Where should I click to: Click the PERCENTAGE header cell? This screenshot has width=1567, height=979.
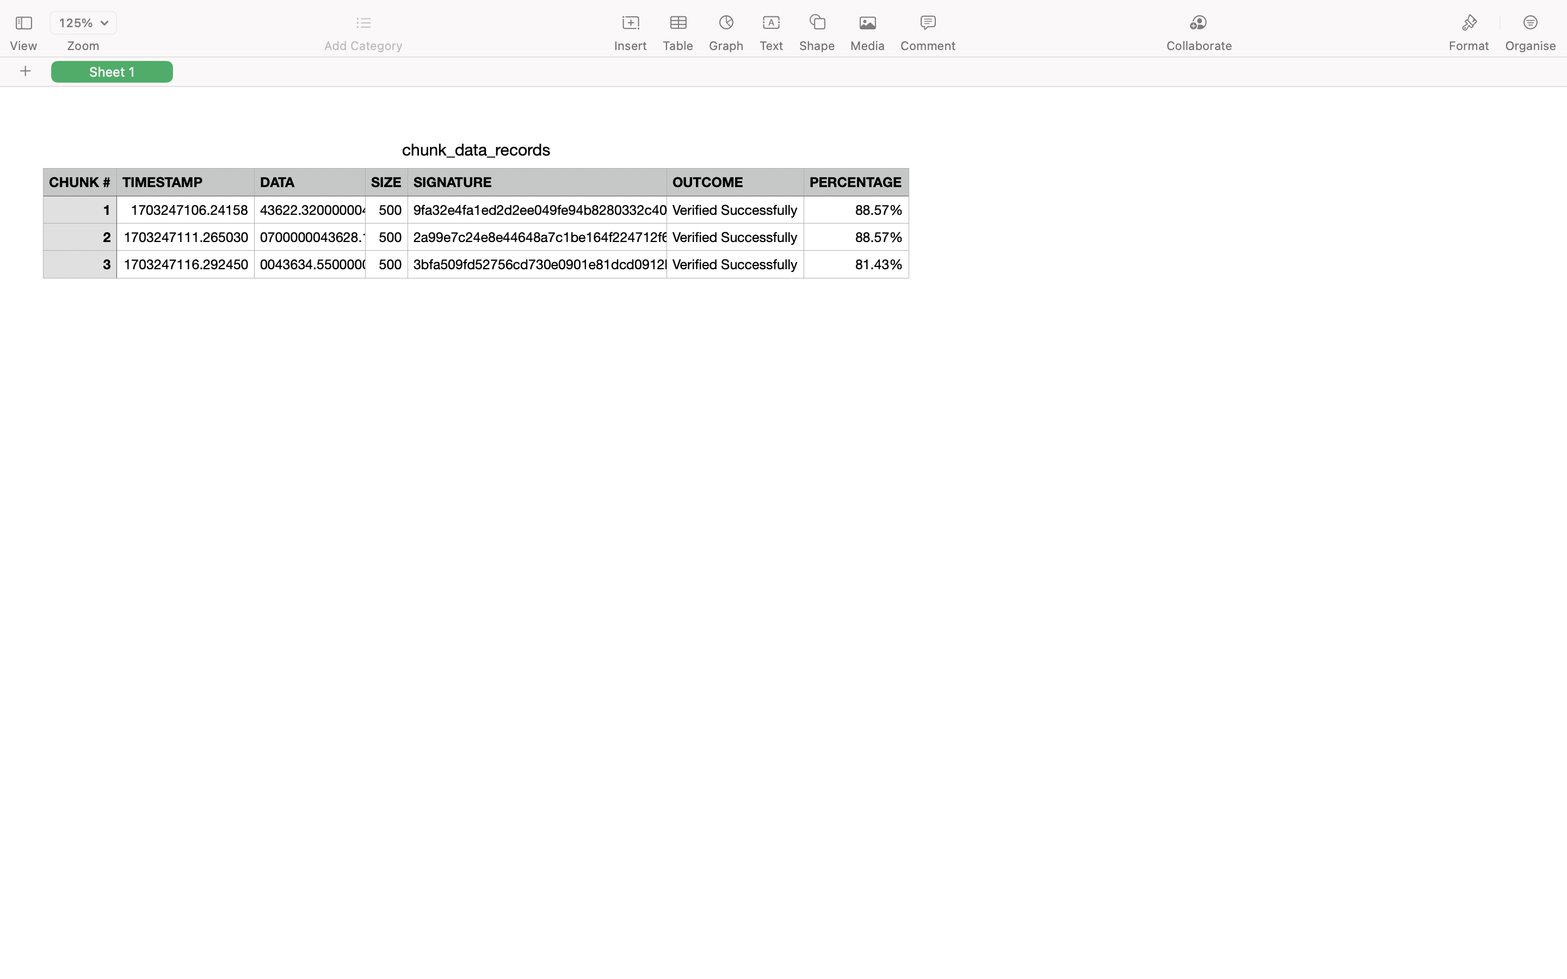(855, 183)
